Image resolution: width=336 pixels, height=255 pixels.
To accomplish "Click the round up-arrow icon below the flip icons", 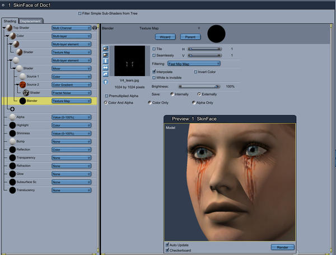I will click(105, 82).
